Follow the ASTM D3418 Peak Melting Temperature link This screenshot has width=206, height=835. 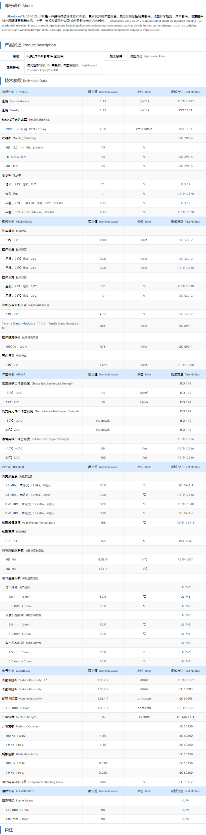[185, 523]
